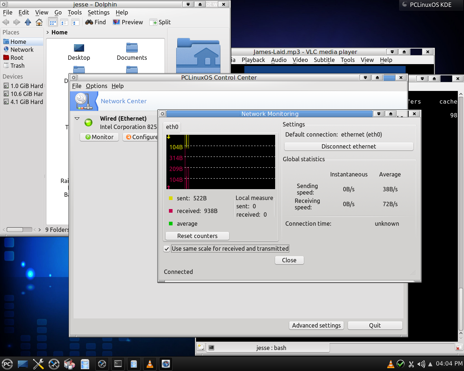
Task: Open the PC start menu launcher
Action: pos(7,364)
